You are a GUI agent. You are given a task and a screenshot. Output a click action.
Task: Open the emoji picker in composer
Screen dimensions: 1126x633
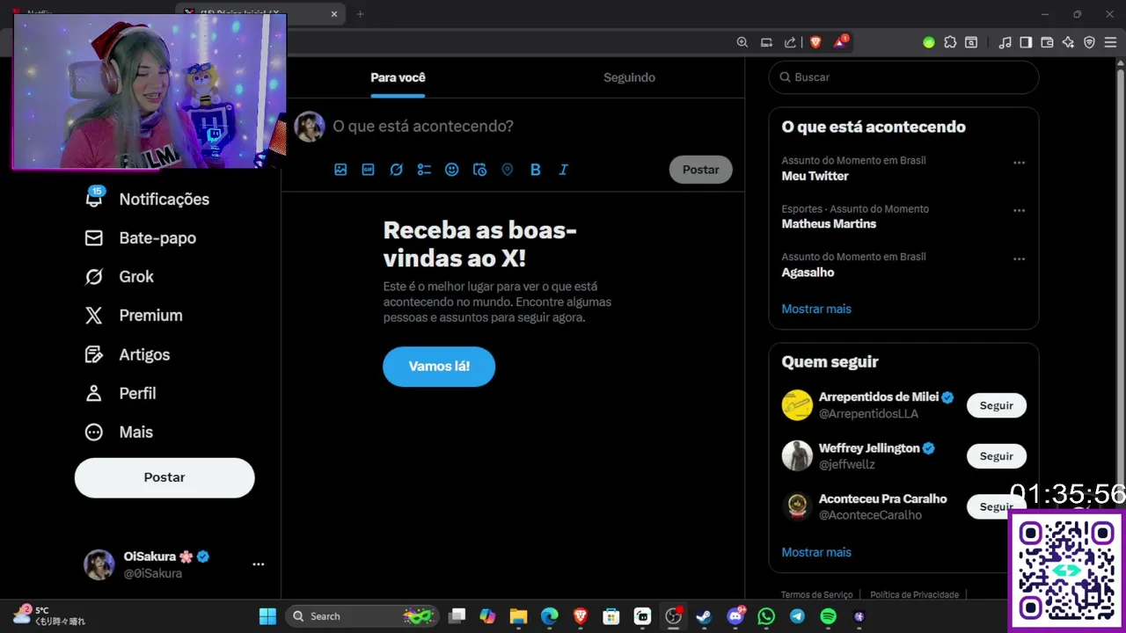coord(452,170)
